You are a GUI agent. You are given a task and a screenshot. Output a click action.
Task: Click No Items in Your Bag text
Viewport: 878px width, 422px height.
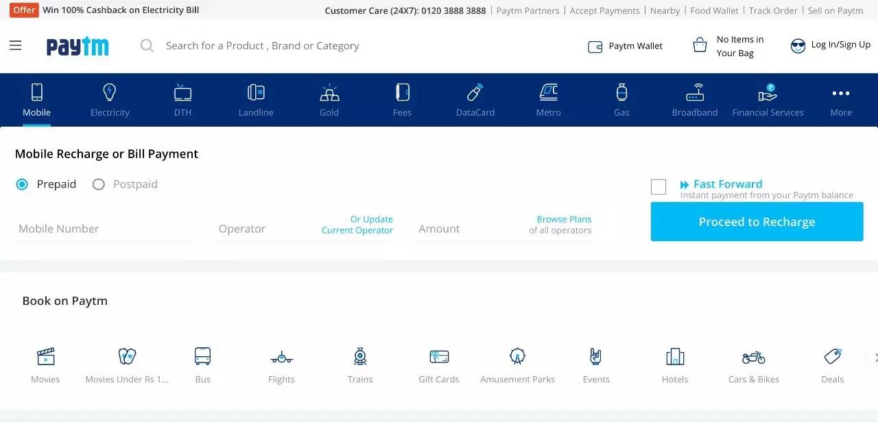point(740,46)
